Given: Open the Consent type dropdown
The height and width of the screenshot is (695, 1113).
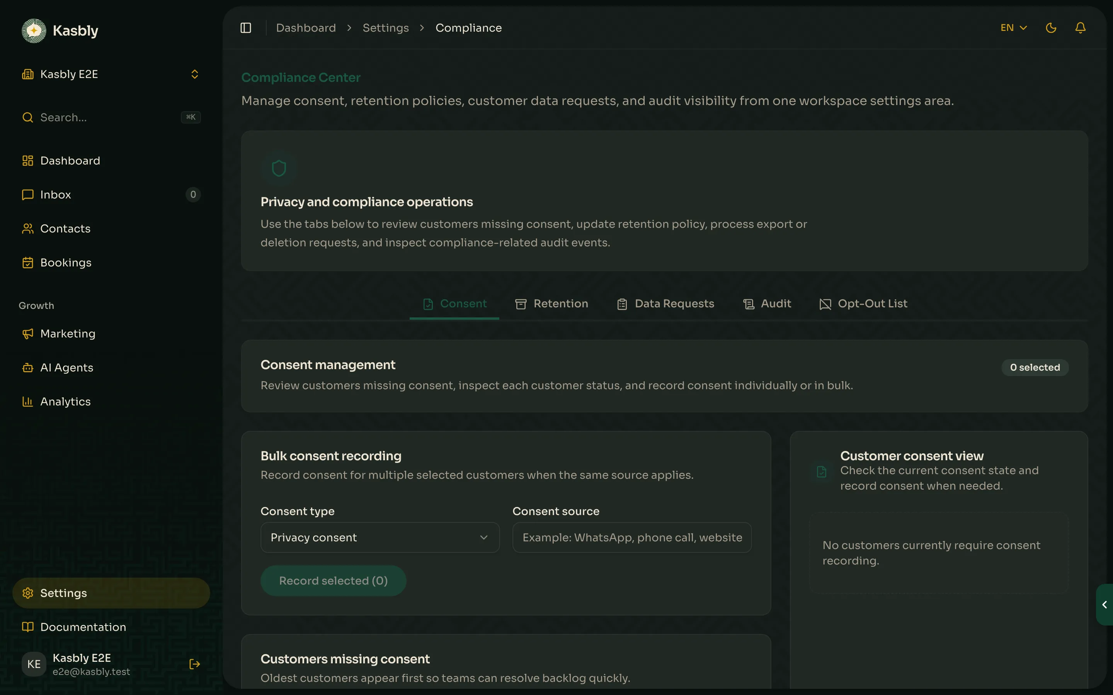Looking at the screenshot, I should click(x=380, y=537).
